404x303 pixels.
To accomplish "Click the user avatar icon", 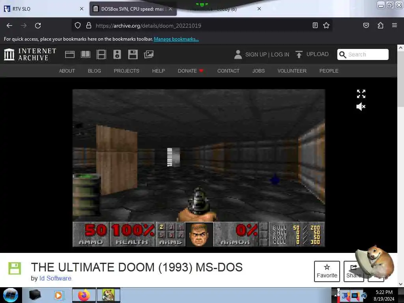I will point(238,54).
